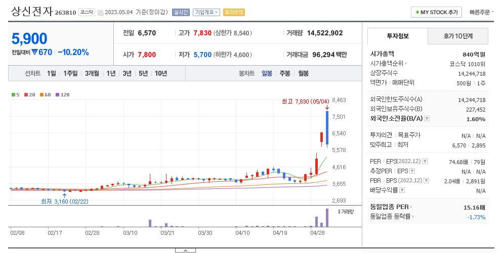This screenshot has width=503, height=253.
Task: Click the 동일업종 등락률 value -1.73%
Action: click(x=476, y=217)
